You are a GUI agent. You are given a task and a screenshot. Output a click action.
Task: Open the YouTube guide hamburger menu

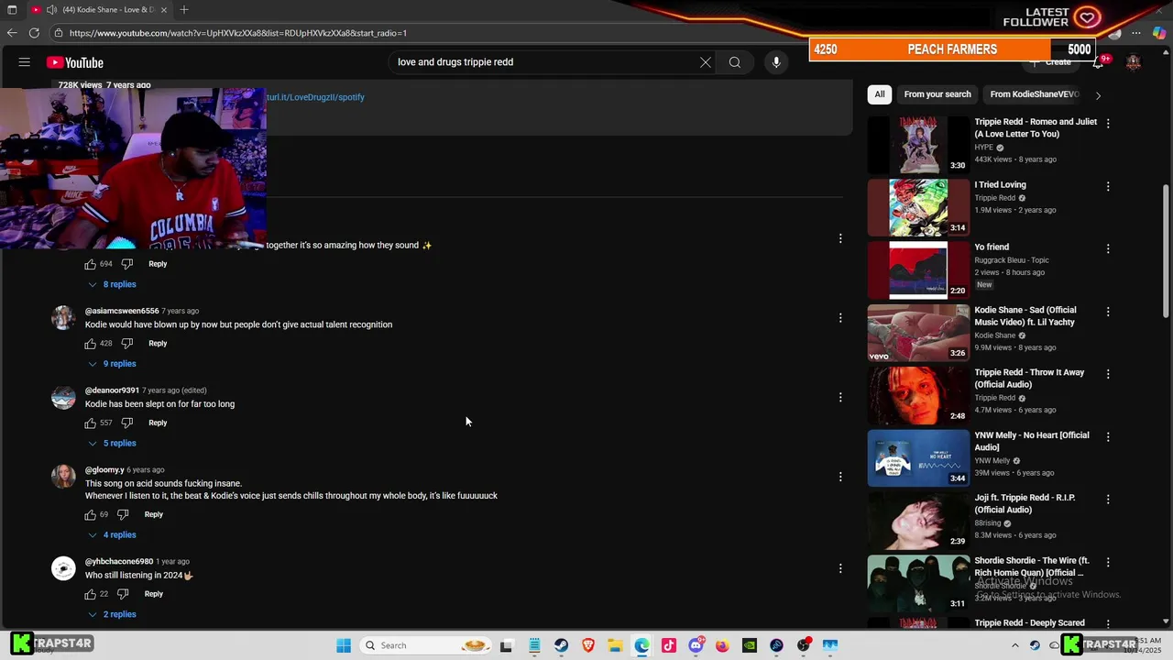[25, 62]
